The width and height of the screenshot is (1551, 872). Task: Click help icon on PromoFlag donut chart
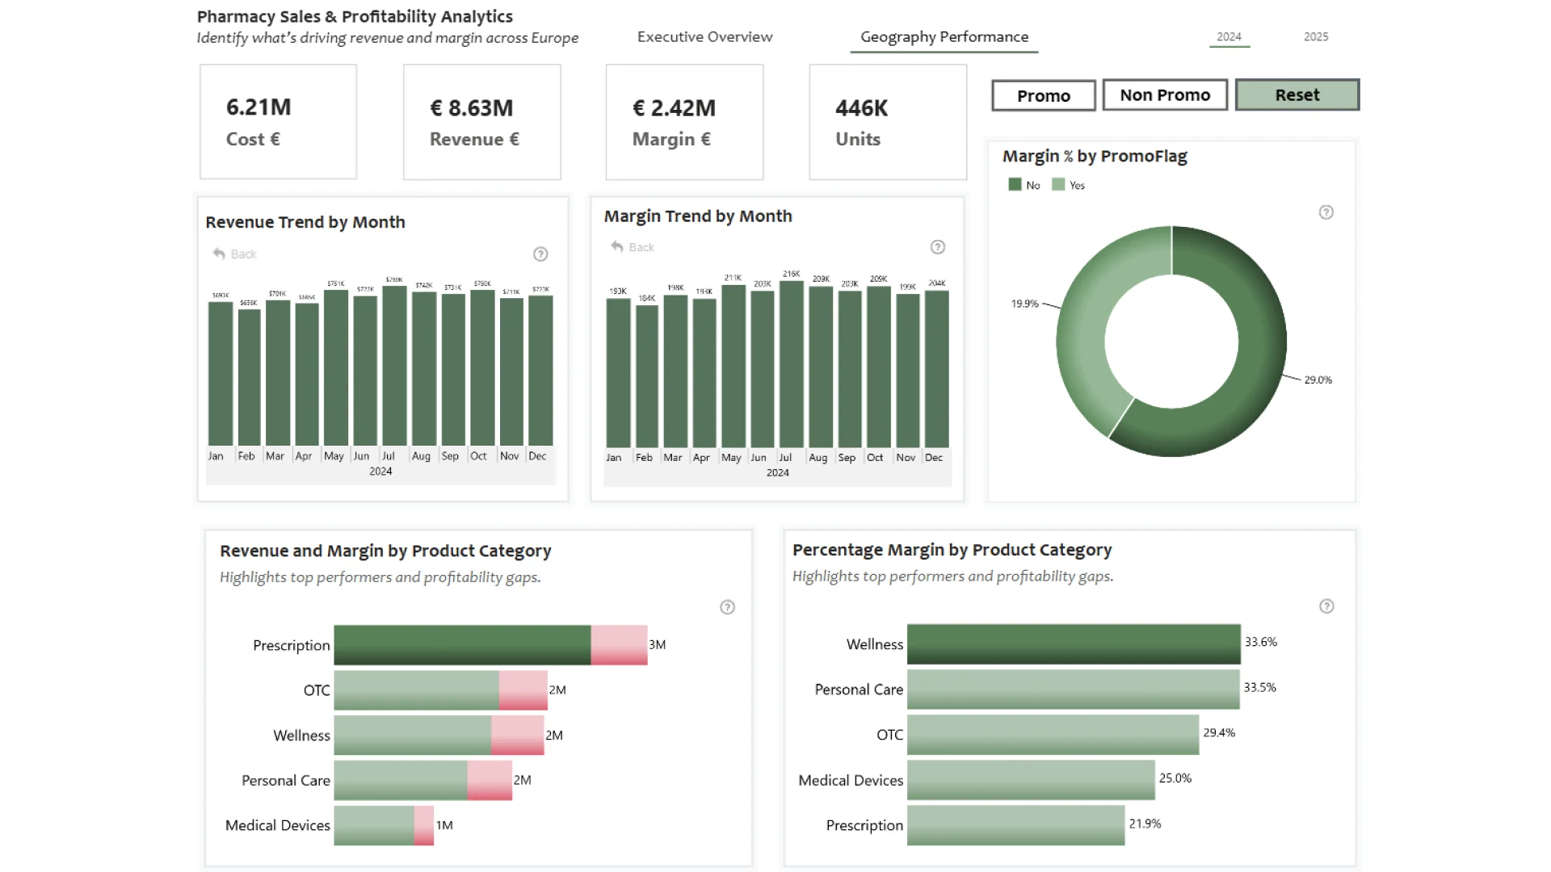[x=1326, y=212]
